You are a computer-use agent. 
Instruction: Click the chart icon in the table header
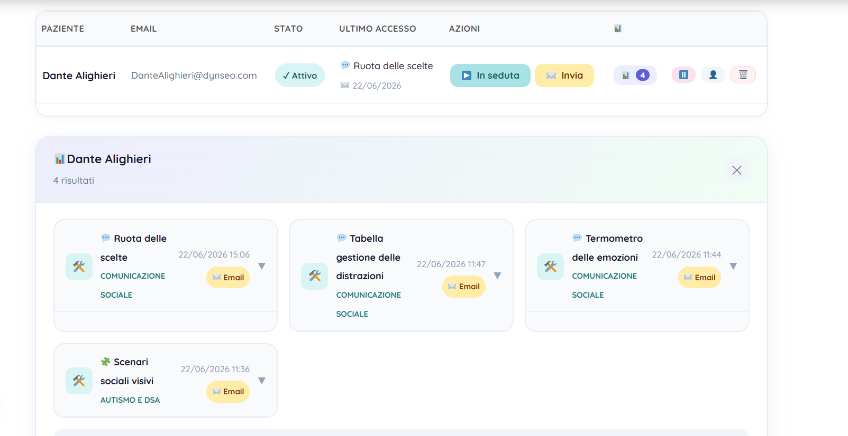tap(617, 29)
